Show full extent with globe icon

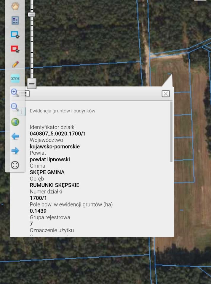[x=15, y=122]
